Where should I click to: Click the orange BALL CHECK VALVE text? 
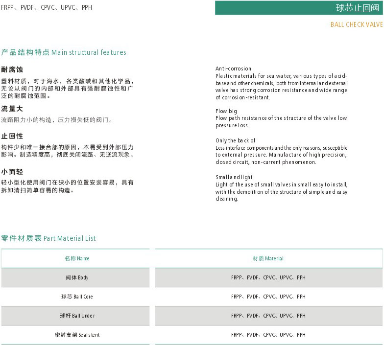pyautogui.click(x=357, y=24)
